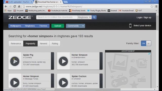This screenshot has height=91, width=162.
Task: Open the Ringtones search category dropdown
Action: pos(84,17)
